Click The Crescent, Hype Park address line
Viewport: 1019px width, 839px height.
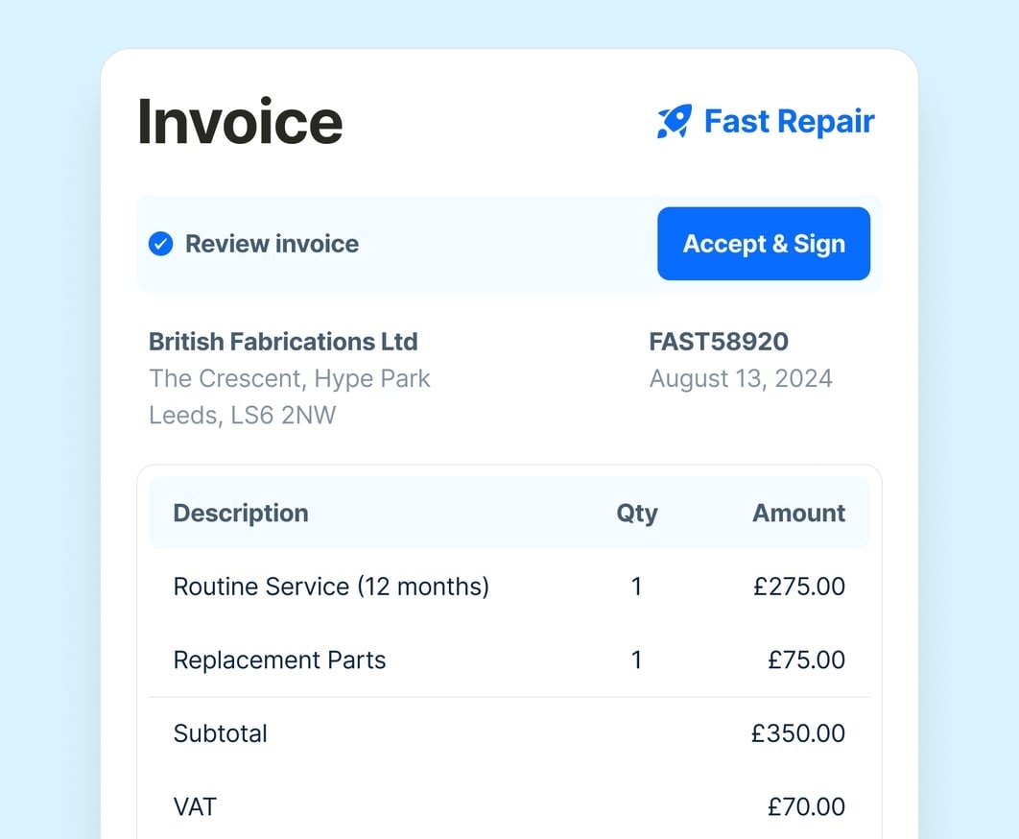[290, 378]
